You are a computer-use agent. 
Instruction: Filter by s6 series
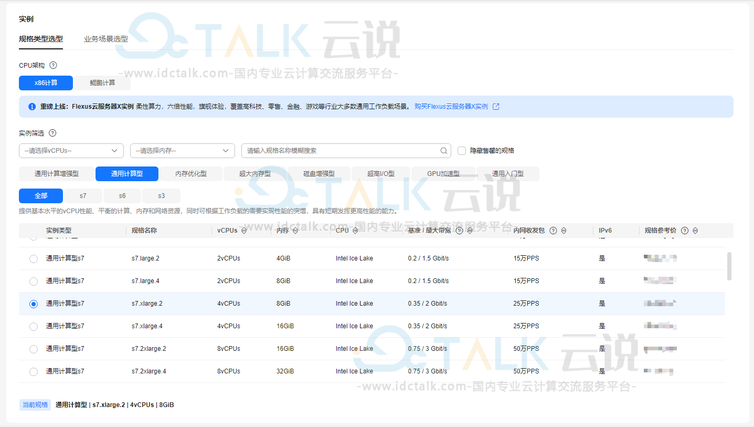tap(122, 196)
